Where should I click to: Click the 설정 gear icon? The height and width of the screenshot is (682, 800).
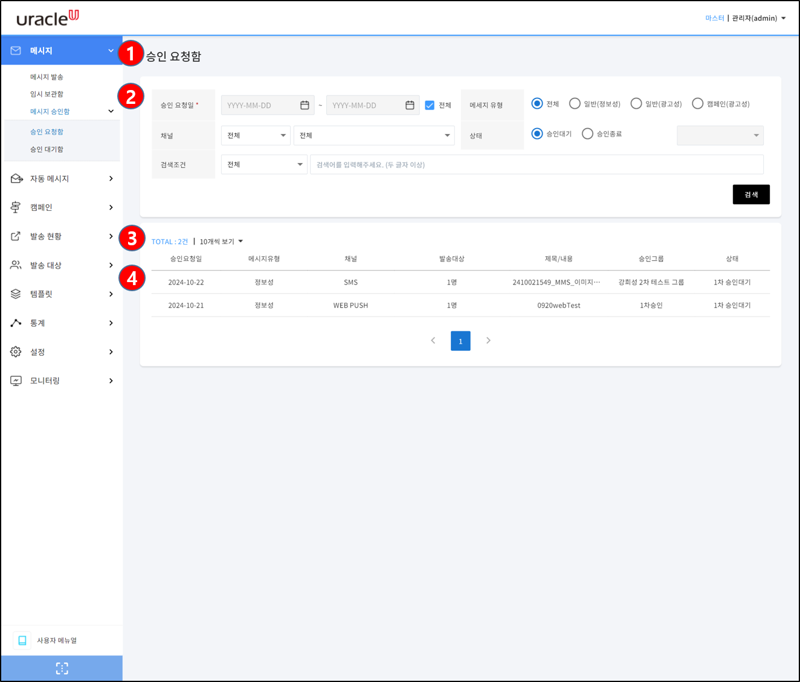16,352
